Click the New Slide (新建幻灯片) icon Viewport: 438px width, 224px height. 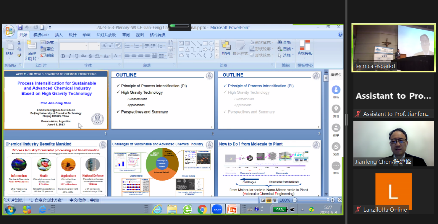click(x=32, y=47)
